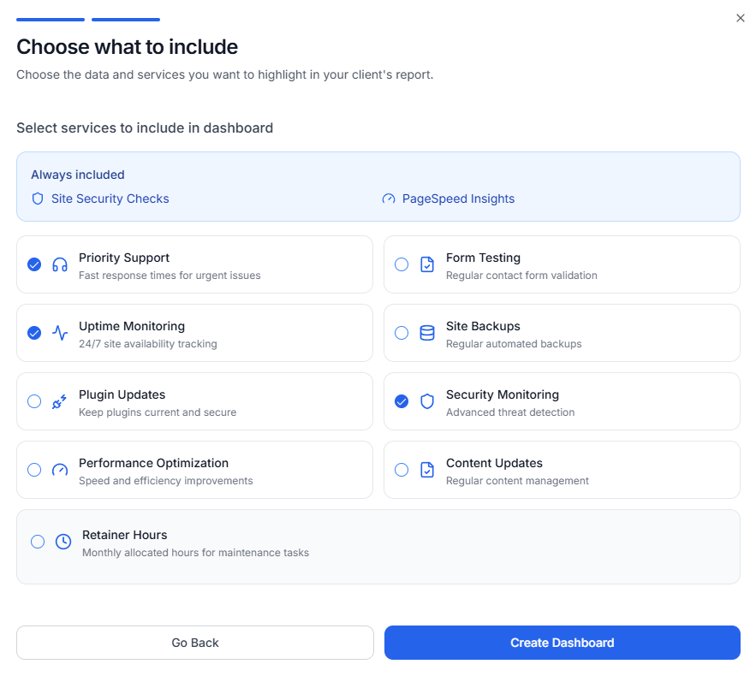Click the first step progress bar

tap(51, 19)
